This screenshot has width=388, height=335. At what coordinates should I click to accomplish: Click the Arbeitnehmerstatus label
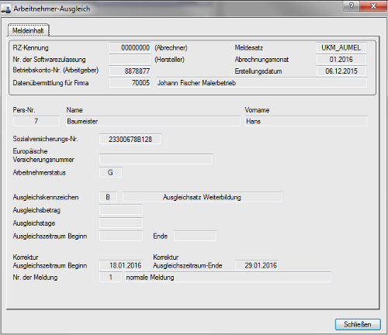click(39, 172)
